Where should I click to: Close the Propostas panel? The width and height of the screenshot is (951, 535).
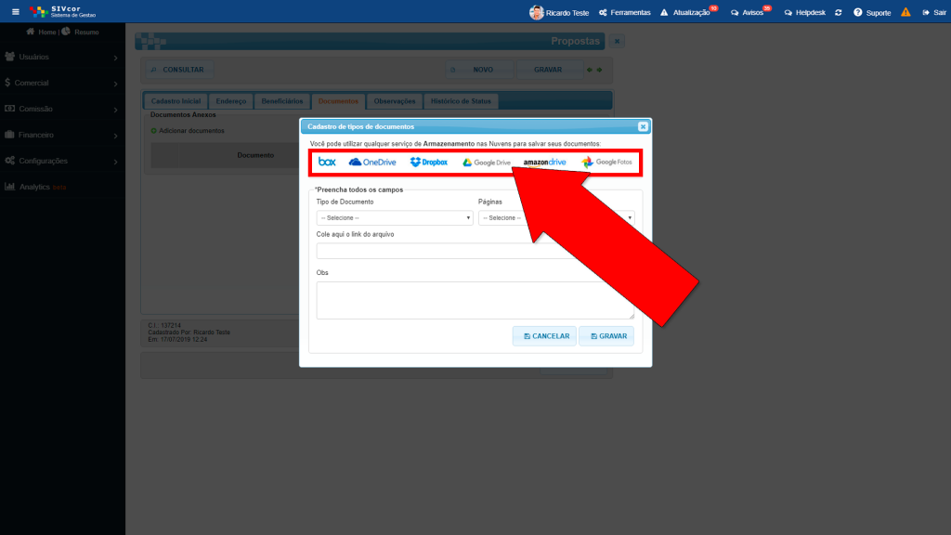coord(617,41)
